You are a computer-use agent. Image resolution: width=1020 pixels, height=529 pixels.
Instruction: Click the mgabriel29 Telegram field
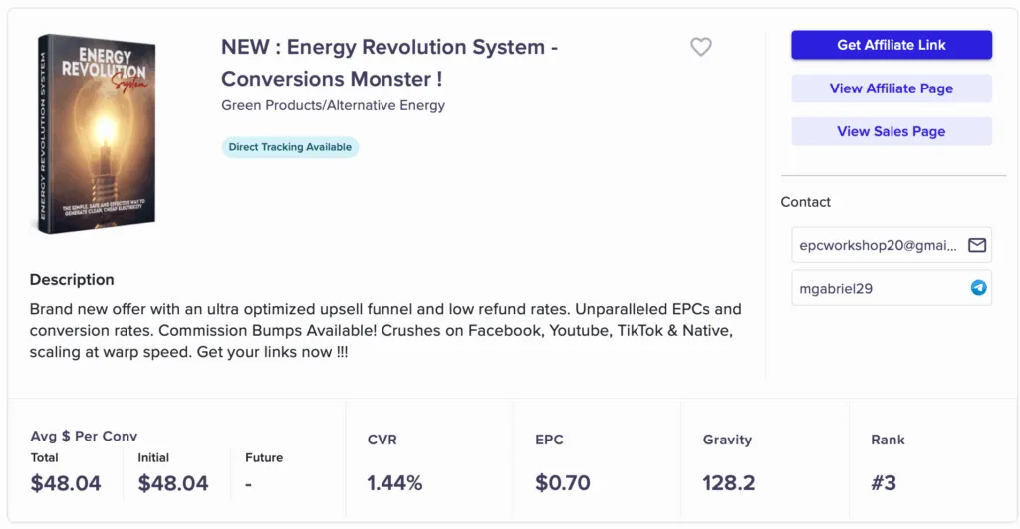point(878,288)
